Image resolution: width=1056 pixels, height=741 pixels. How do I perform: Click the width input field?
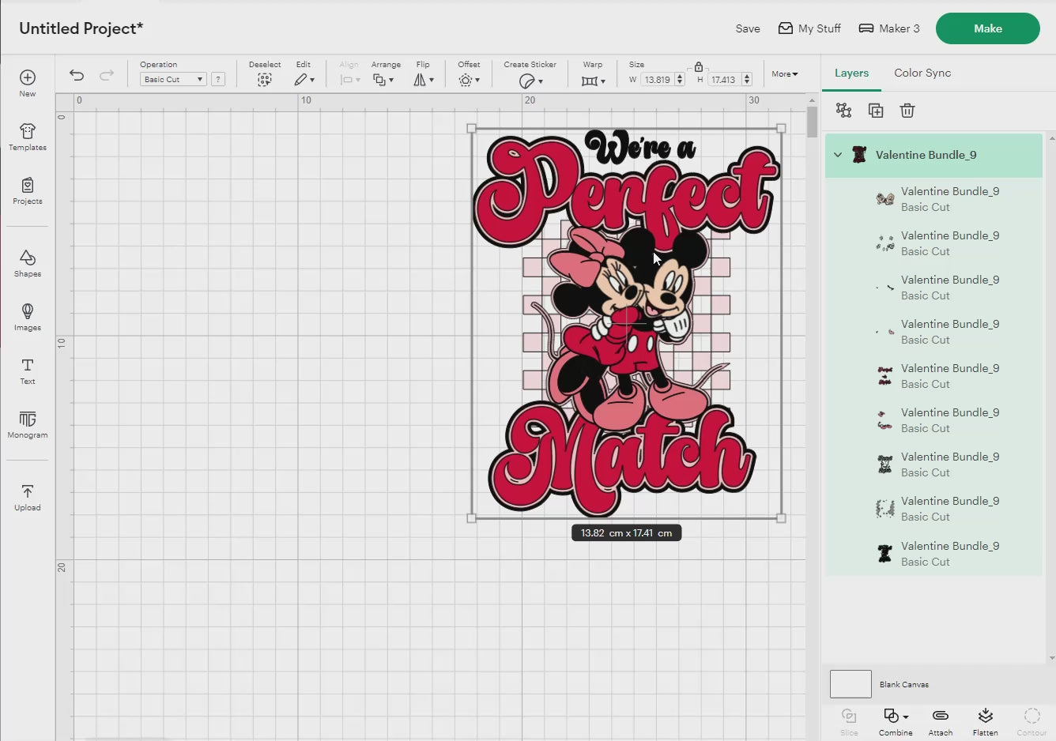pyautogui.click(x=658, y=79)
